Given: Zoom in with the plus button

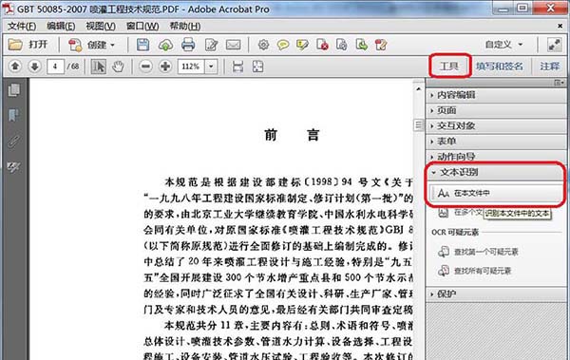Looking at the screenshot, I should 165,66.
